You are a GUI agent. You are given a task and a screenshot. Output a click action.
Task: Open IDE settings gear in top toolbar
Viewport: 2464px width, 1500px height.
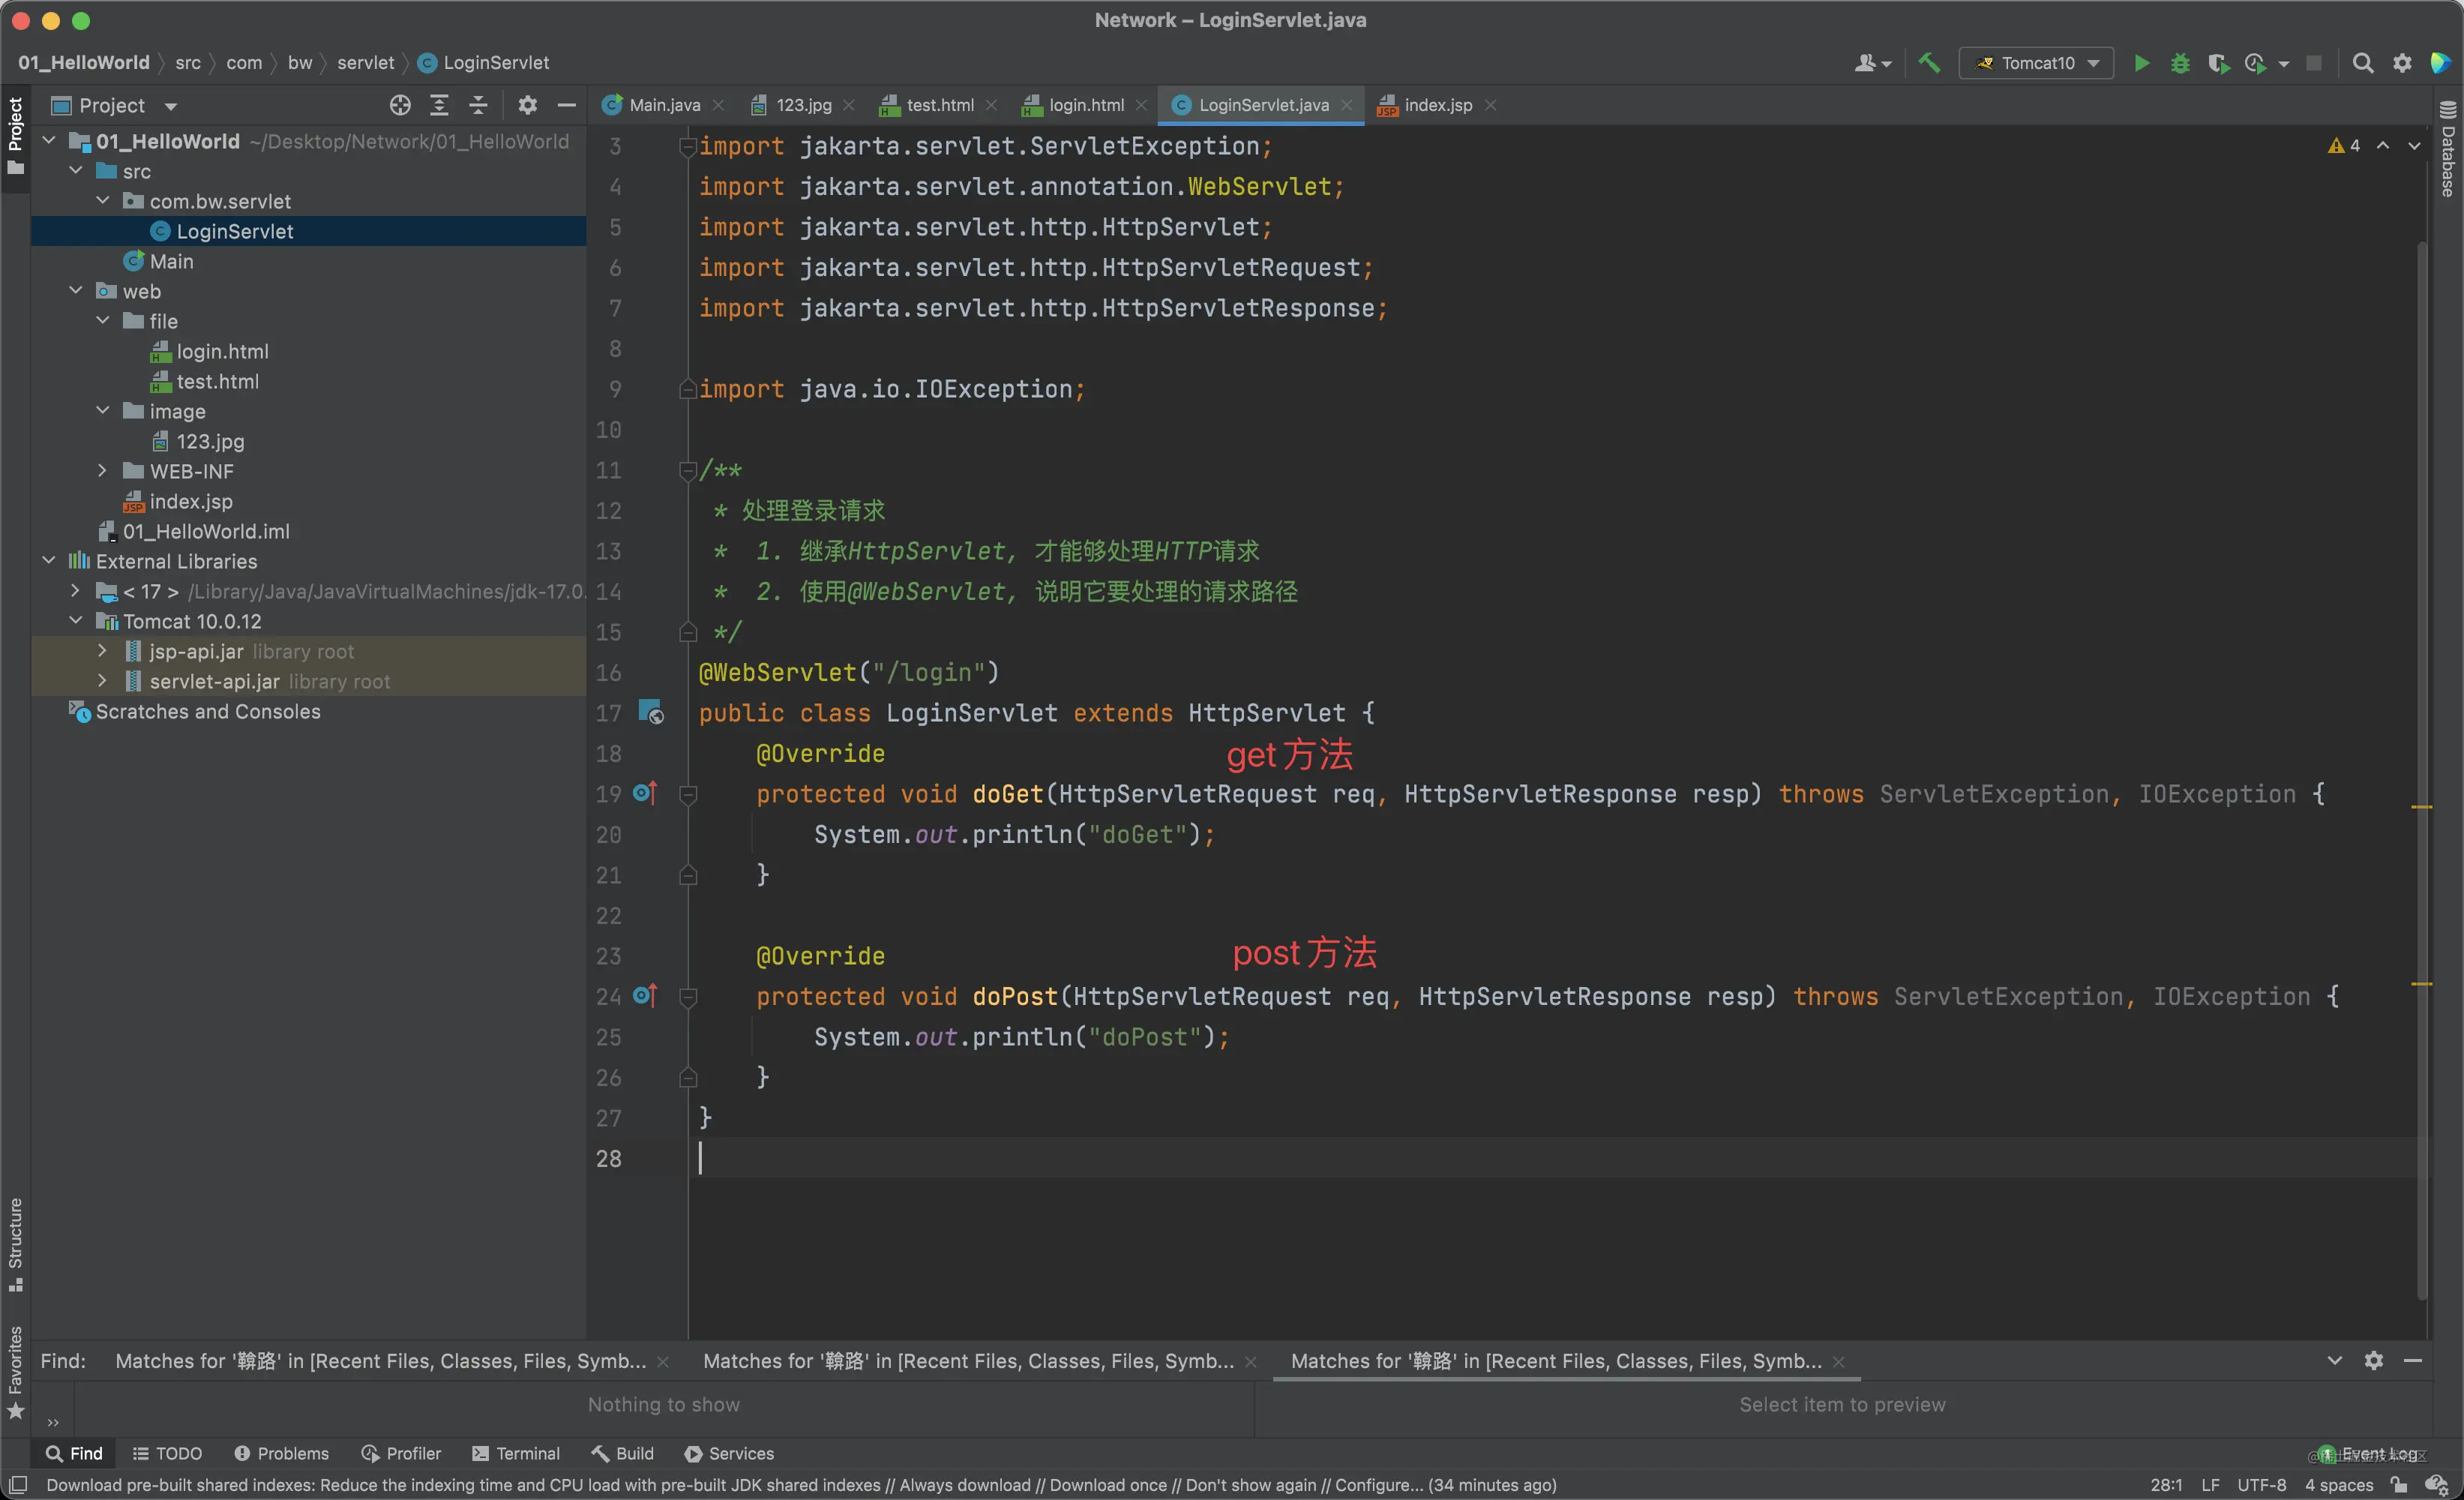click(2402, 63)
